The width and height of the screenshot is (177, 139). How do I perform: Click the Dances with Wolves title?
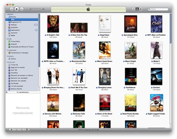point(53,114)
